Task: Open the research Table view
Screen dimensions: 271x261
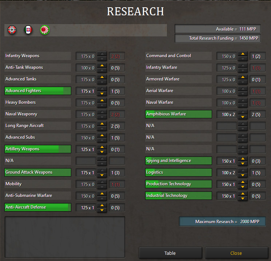Action: tap(170, 253)
